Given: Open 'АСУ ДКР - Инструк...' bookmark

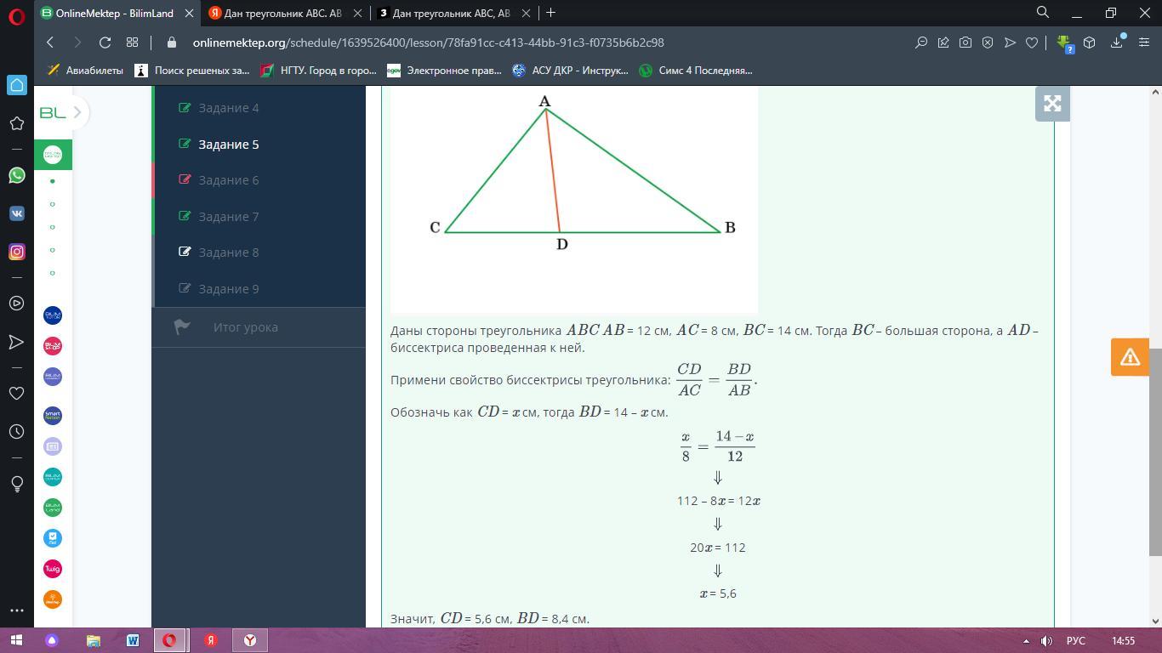Looking at the screenshot, I should (569, 71).
